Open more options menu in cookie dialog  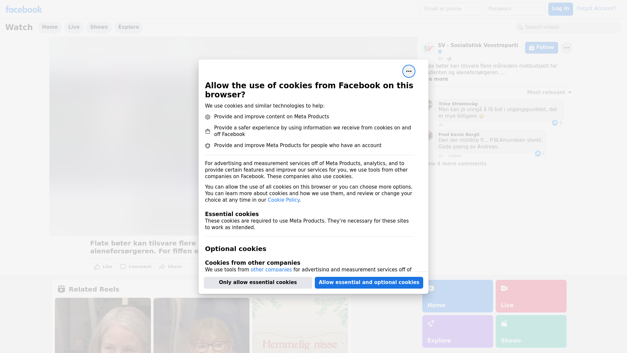coord(409,71)
